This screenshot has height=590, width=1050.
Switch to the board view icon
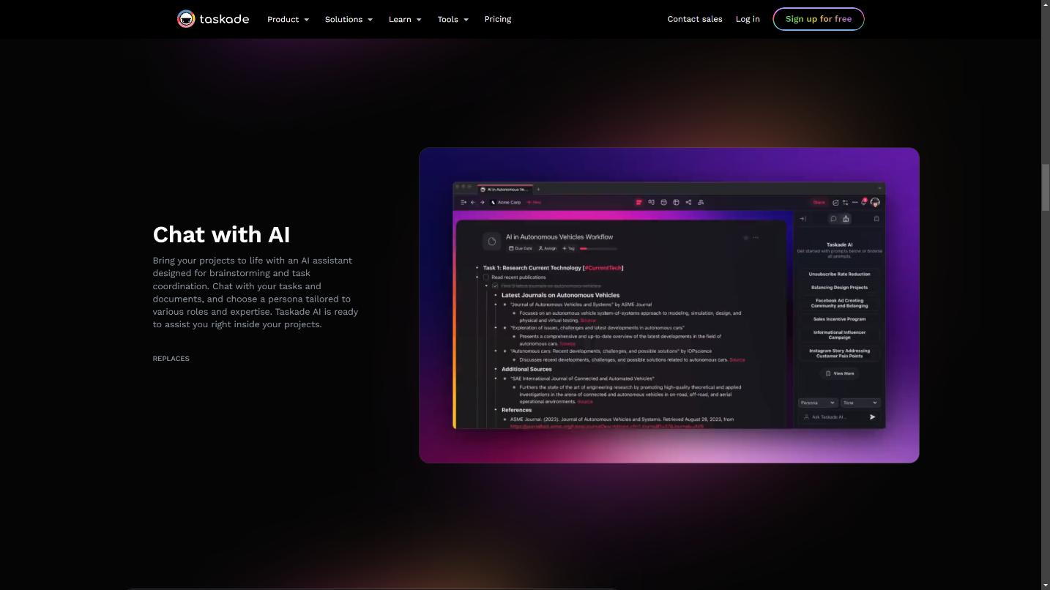(x=651, y=202)
